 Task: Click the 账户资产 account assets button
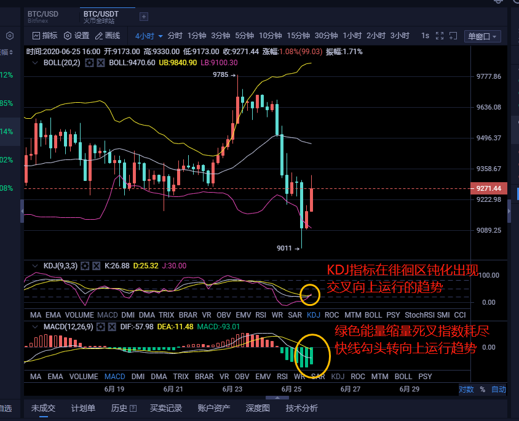(x=215, y=407)
